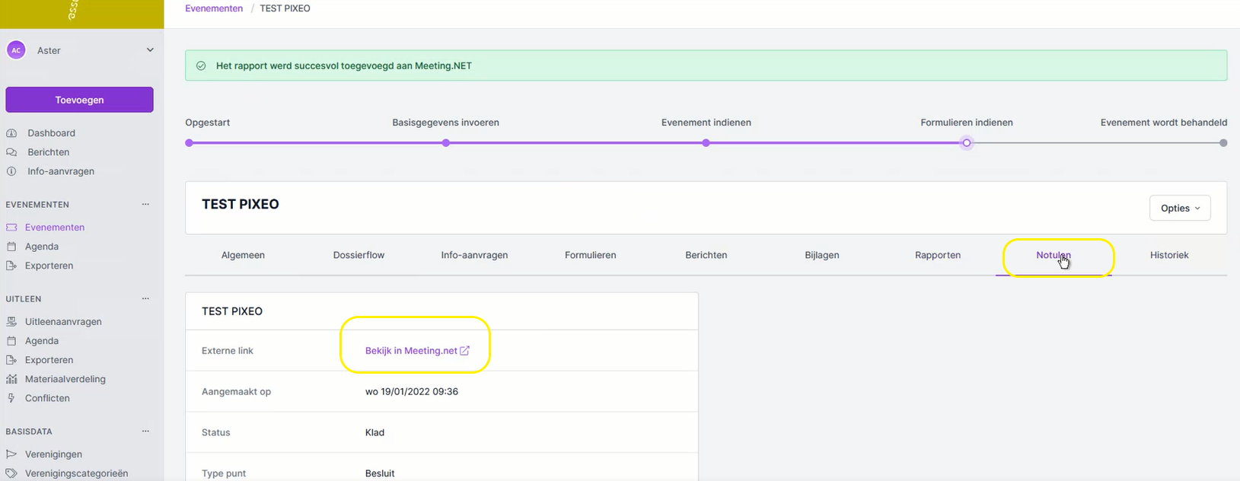Open the Opties dropdown
This screenshot has height=481, width=1240.
tap(1179, 209)
